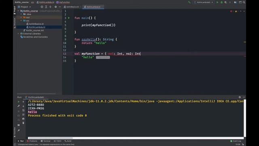
Task: Select KotlinLambda.kt in project tree
Action: (x=37, y=27)
